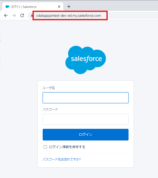Click the browser forward arrow

click(x=14, y=15)
